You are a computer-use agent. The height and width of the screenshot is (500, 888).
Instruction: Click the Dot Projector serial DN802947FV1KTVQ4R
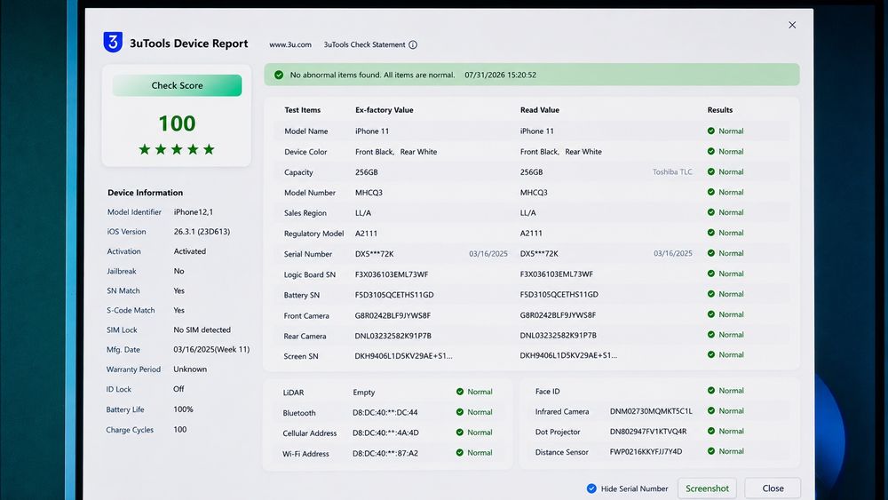648,432
